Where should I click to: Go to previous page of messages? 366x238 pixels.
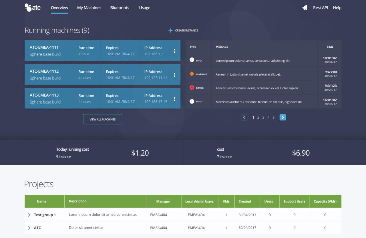(244, 117)
